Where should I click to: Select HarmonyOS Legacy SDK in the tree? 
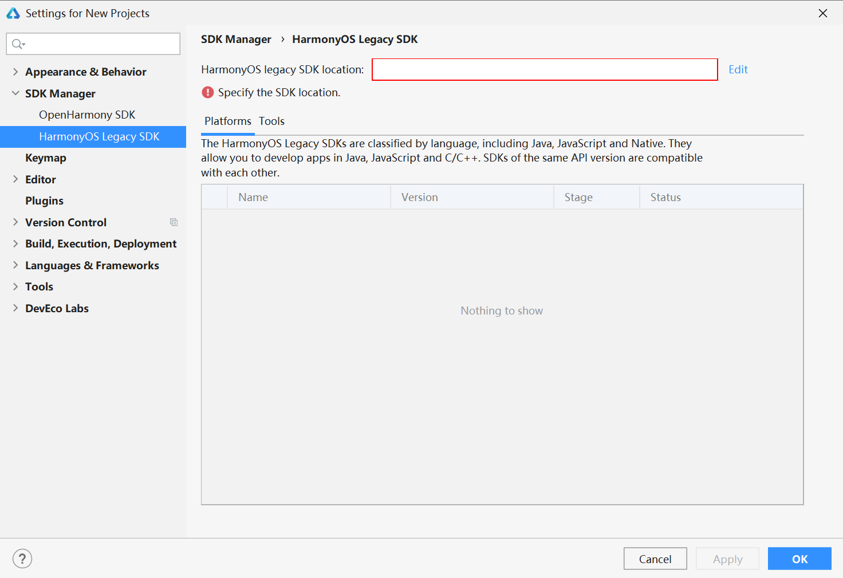(93, 137)
